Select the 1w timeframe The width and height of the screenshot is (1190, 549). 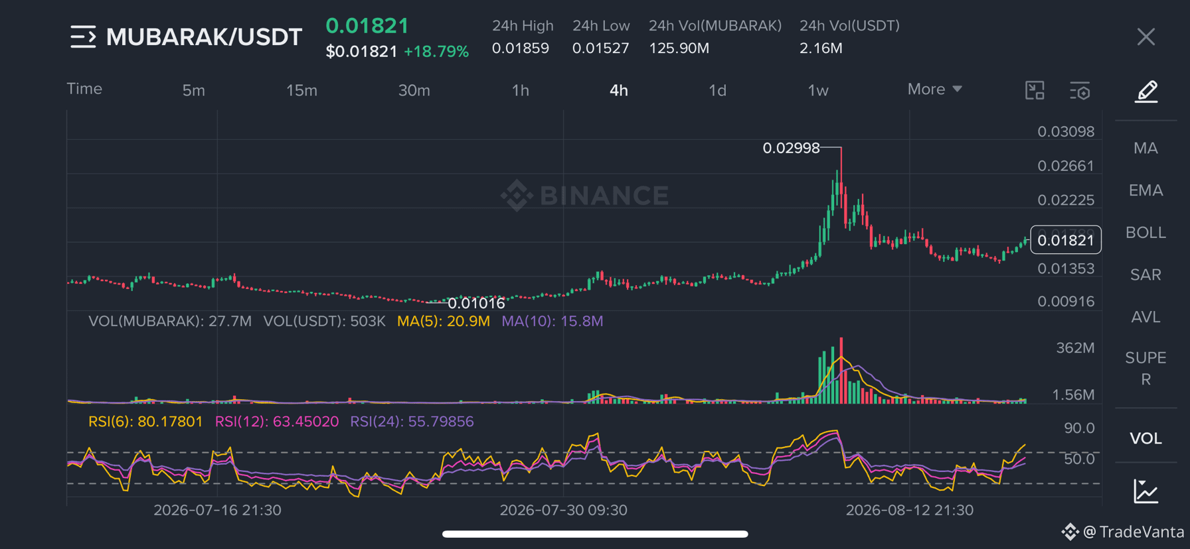pos(818,90)
